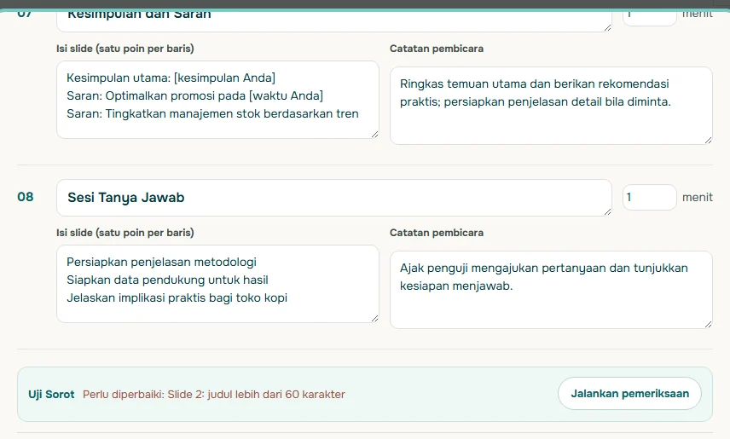Screen dimensions: 730x439
Task: Edit the Kesimpulan dan Saran title field
Action: [x=333, y=21]
